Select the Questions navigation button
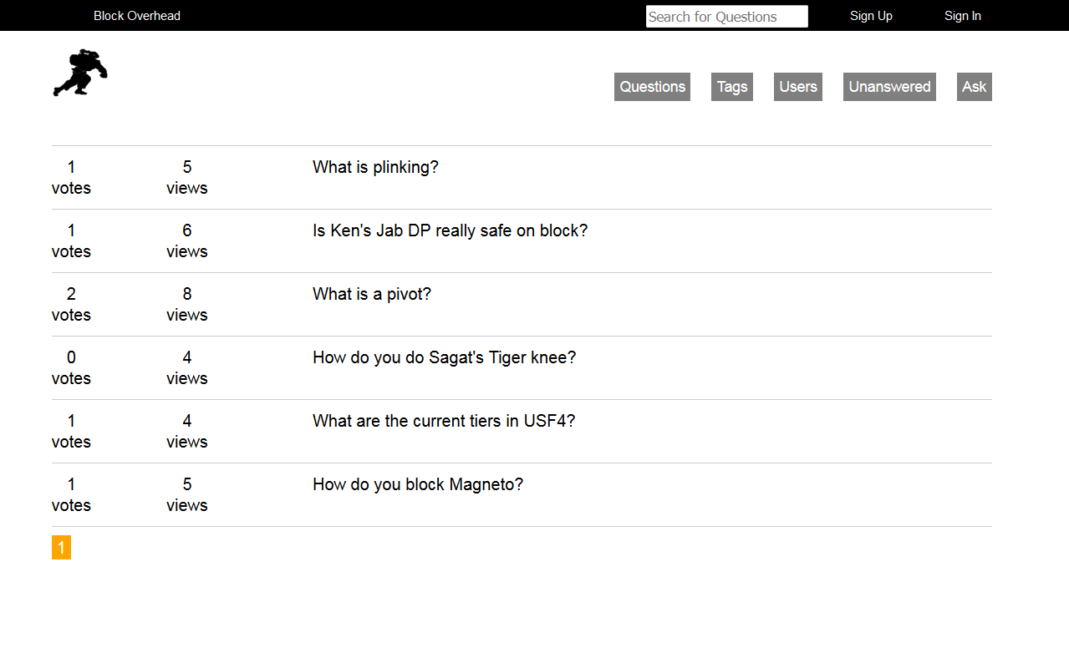This screenshot has width=1069, height=663. (x=652, y=87)
